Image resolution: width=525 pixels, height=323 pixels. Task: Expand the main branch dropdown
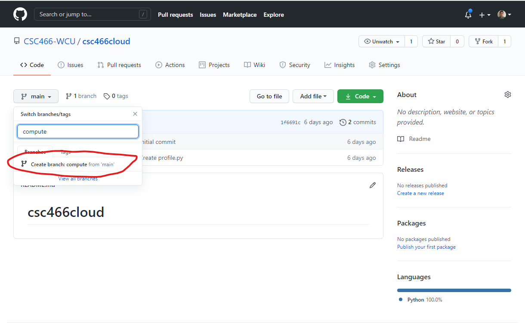click(x=36, y=96)
